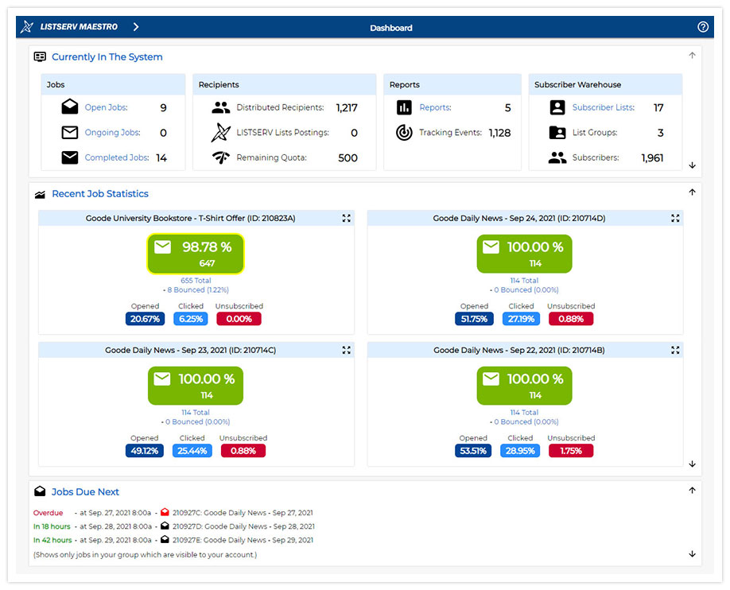Image resolution: width=730 pixels, height=590 pixels.
Task: Click the Remaining Quota icon
Action: [x=221, y=158]
